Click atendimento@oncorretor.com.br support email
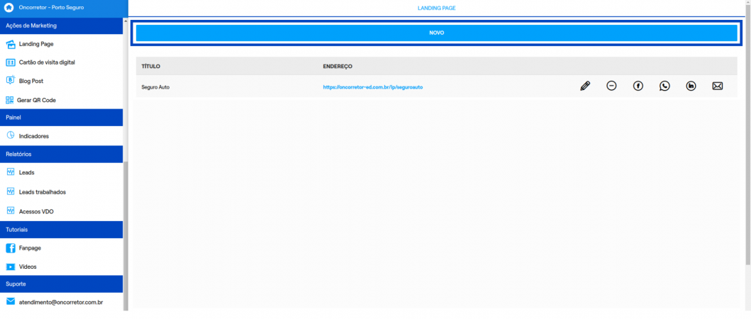751x319 pixels. click(61, 303)
